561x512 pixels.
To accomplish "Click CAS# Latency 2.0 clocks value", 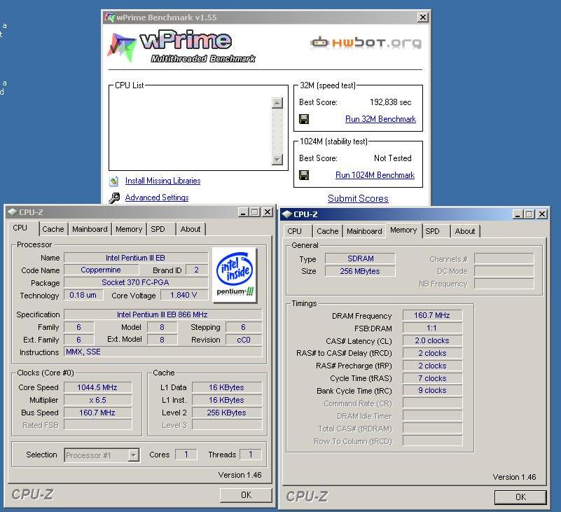I will click(432, 340).
